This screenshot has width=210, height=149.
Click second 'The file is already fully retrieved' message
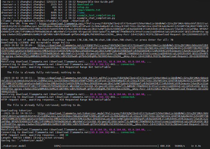pos(44,105)
